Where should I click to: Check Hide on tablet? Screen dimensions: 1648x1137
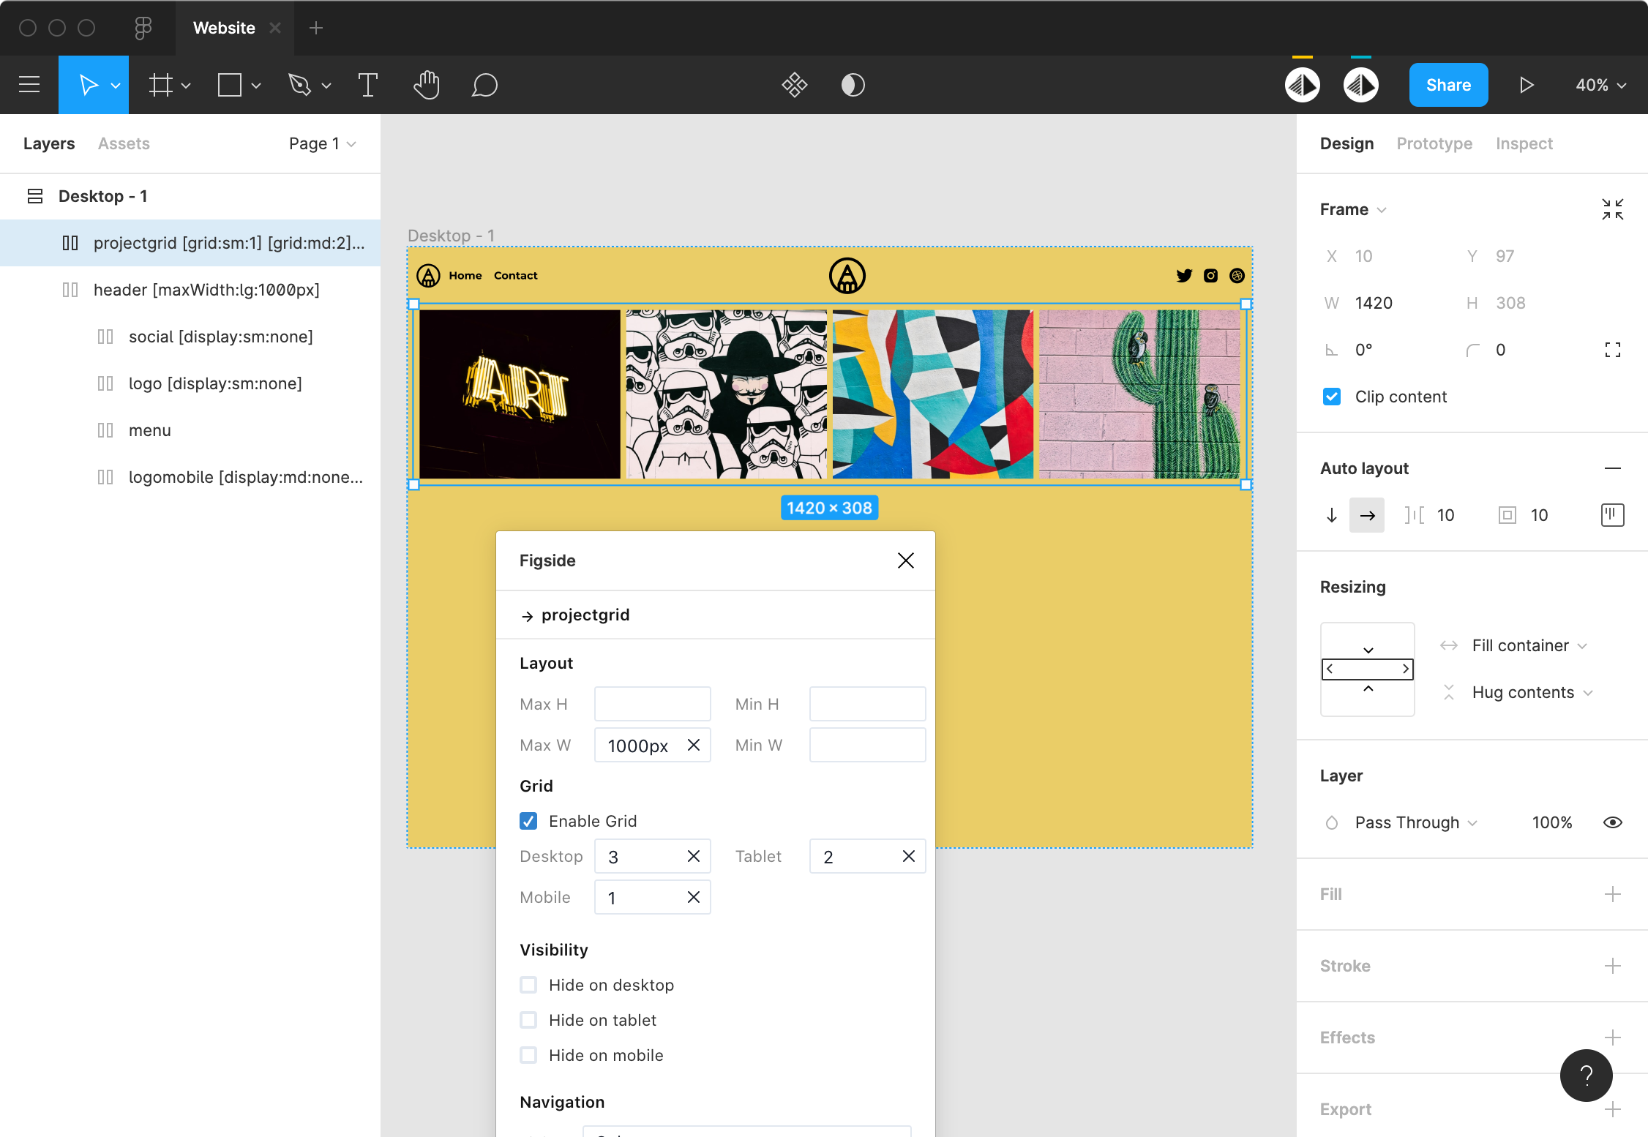click(528, 1020)
